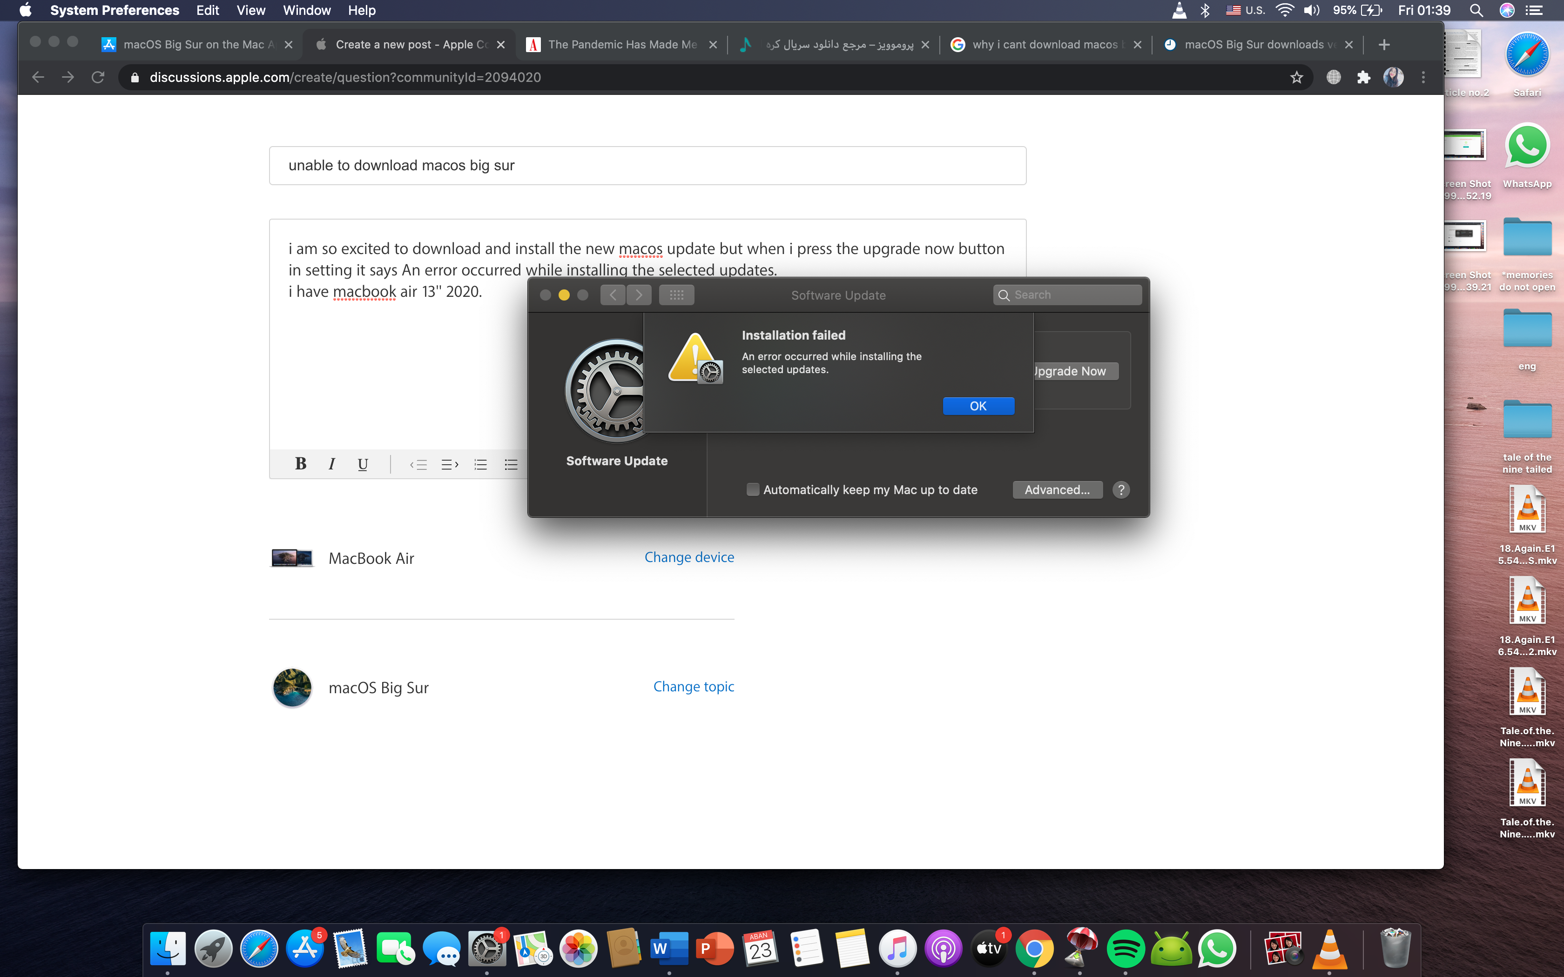
Task: Open the Advanced... options
Action: pyautogui.click(x=1057, y=490)
